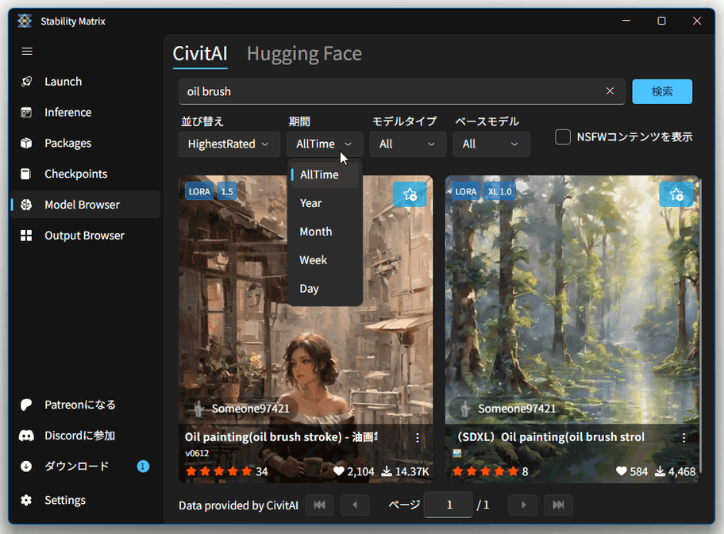This screenshot has height=534, width=724.
Task: Click the XL 1.0 base model badge
Action: click(x=500, y=191)
